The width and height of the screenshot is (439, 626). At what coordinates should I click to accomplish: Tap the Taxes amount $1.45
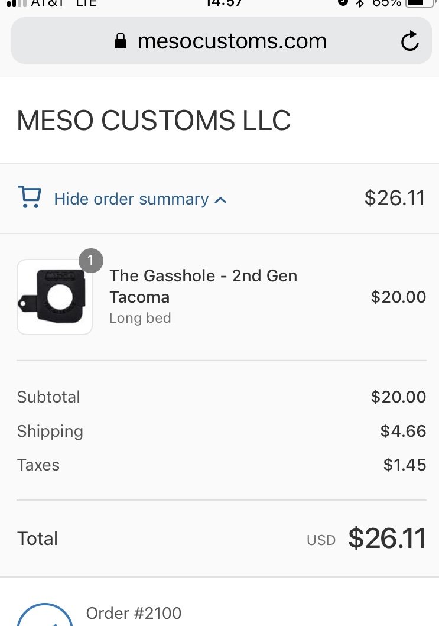point(405,465)
